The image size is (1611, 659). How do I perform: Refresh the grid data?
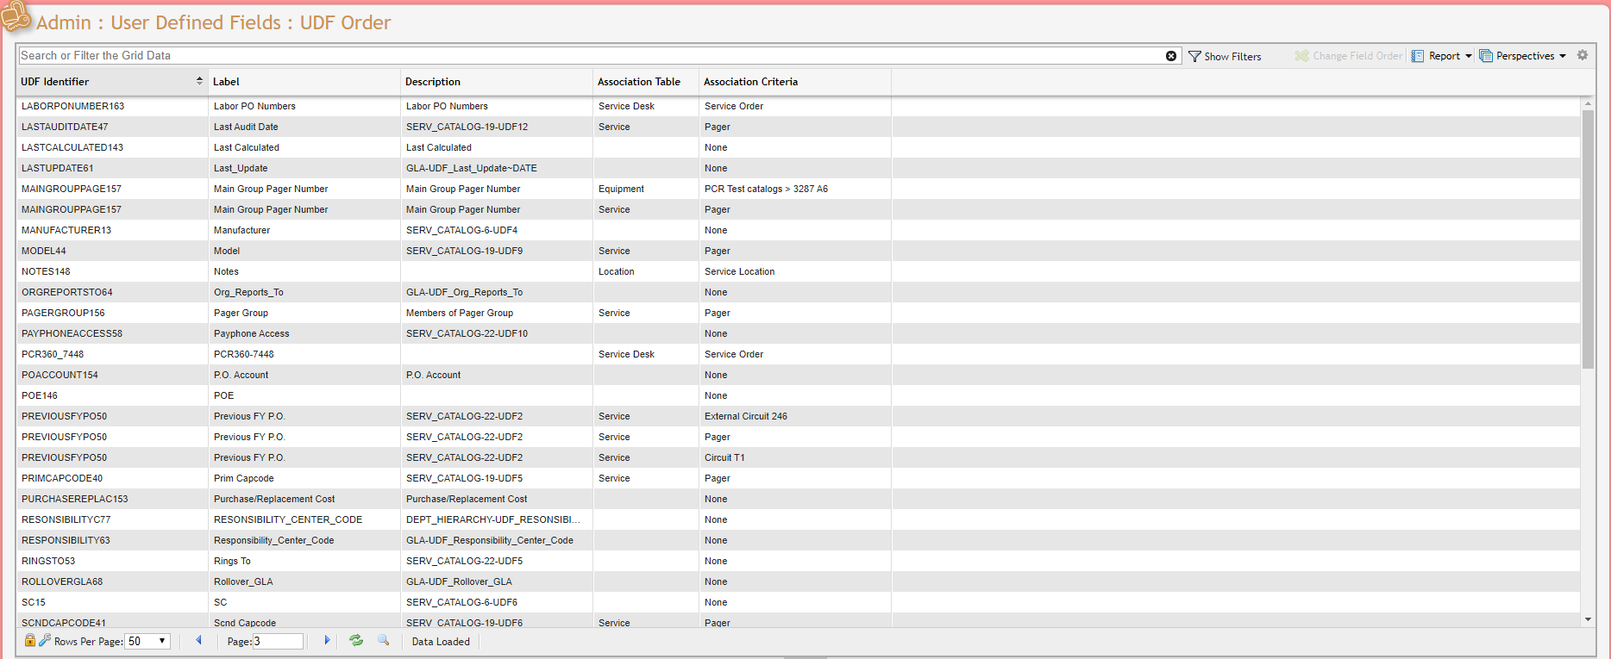tap(356, 641)
